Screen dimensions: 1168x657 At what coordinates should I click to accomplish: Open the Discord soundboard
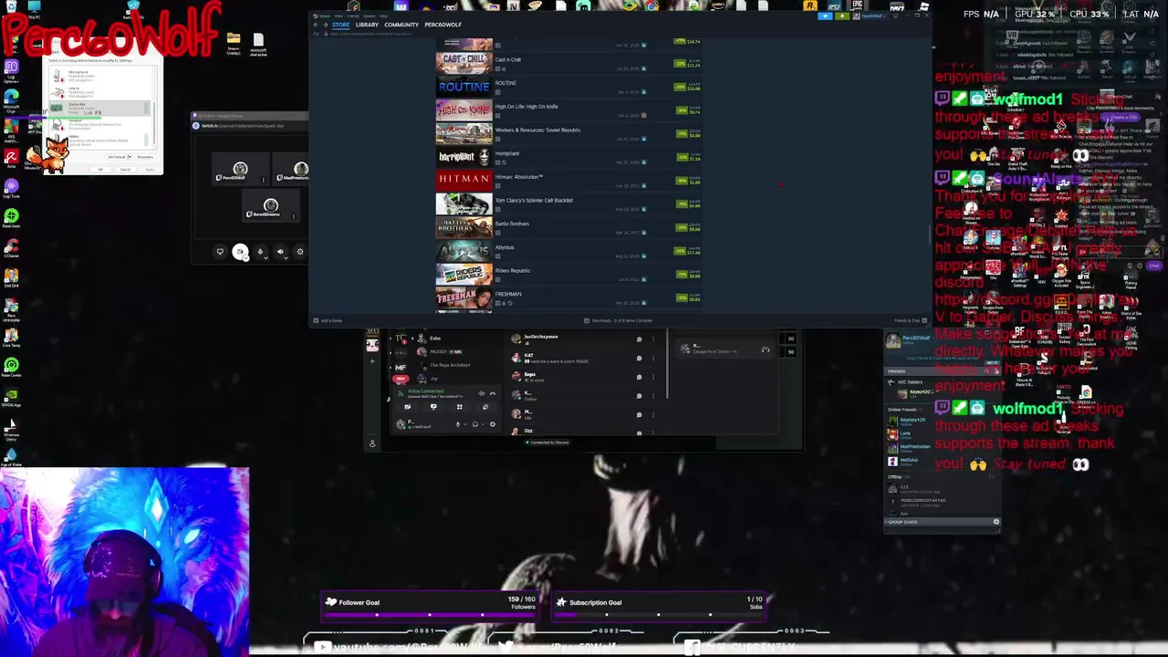[x=485, y=407]
